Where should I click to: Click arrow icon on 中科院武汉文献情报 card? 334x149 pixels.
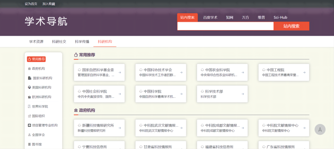coord(181,128)
